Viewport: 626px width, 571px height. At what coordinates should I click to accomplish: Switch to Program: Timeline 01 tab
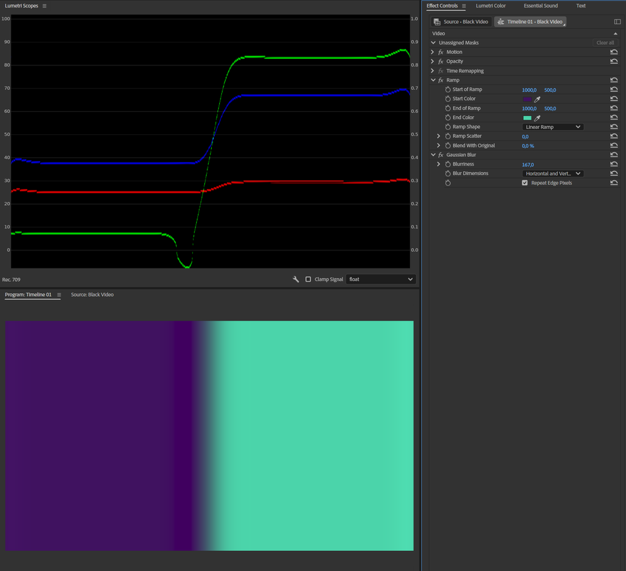(x=28, y=295)
